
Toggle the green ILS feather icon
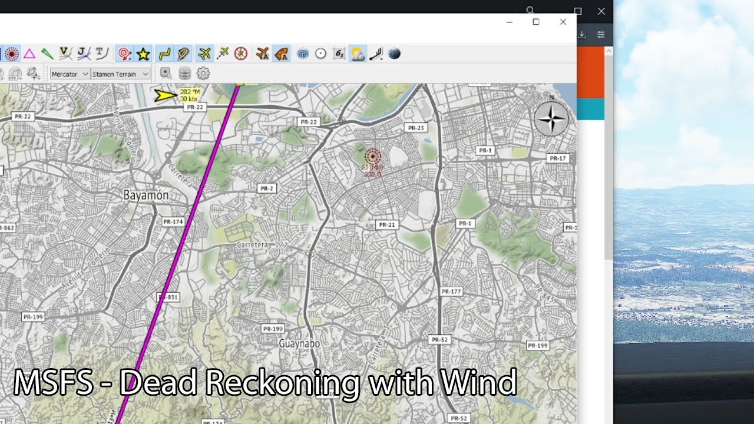[x=47, y=54]
